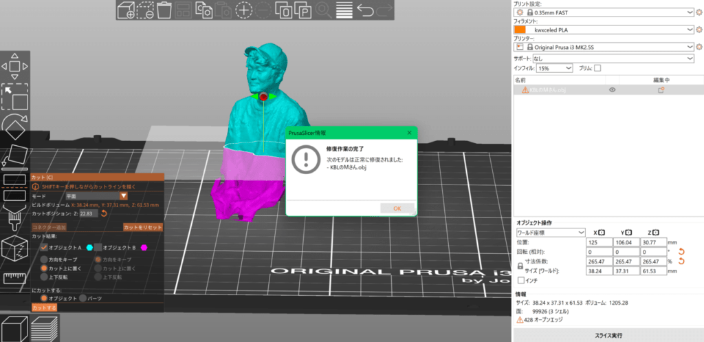Viewport: 704px width, 342px height.
Task: Open the フィラメント kwxceled PLA dropdown
Action: (604, 30)
